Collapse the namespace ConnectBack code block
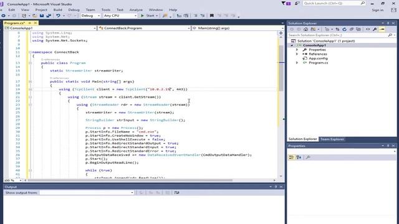 pyautogui.click(x=30, y=52)
